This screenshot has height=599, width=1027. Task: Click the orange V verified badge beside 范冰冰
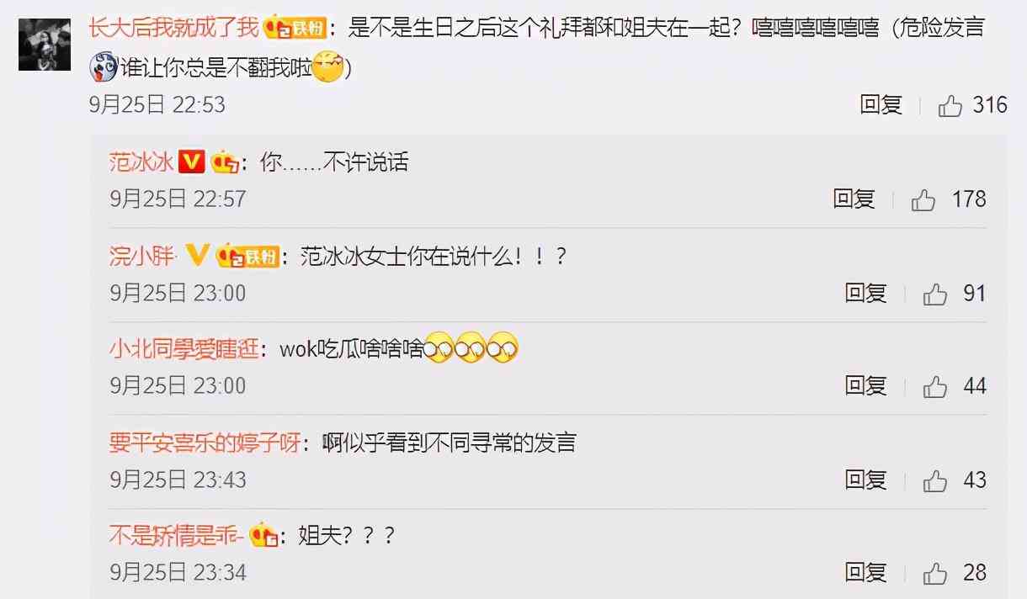(192, 162)
